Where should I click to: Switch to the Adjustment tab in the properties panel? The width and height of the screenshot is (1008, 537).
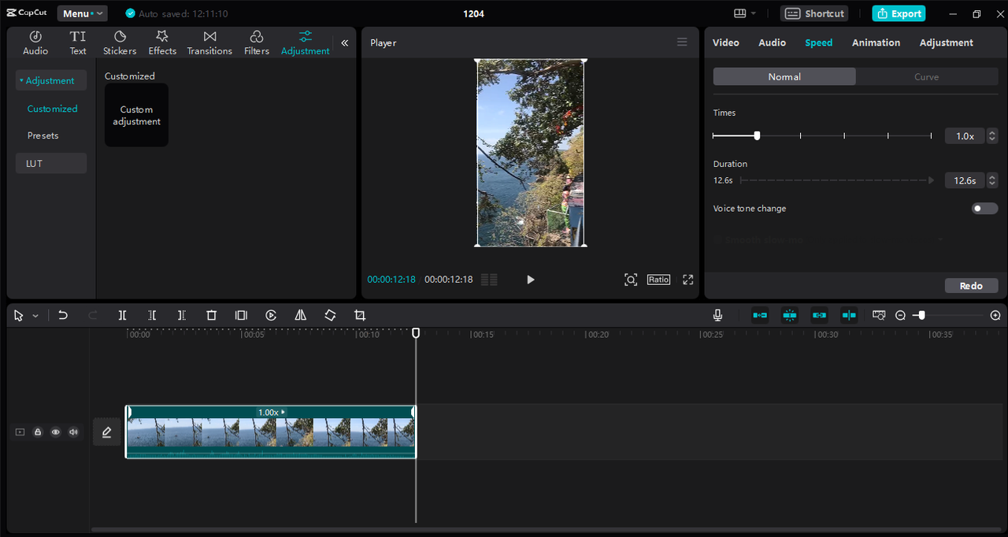click(947, 43)
